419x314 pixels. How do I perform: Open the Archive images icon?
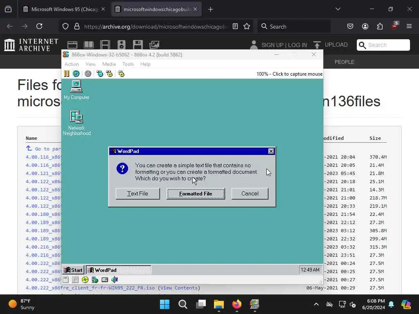154,45
